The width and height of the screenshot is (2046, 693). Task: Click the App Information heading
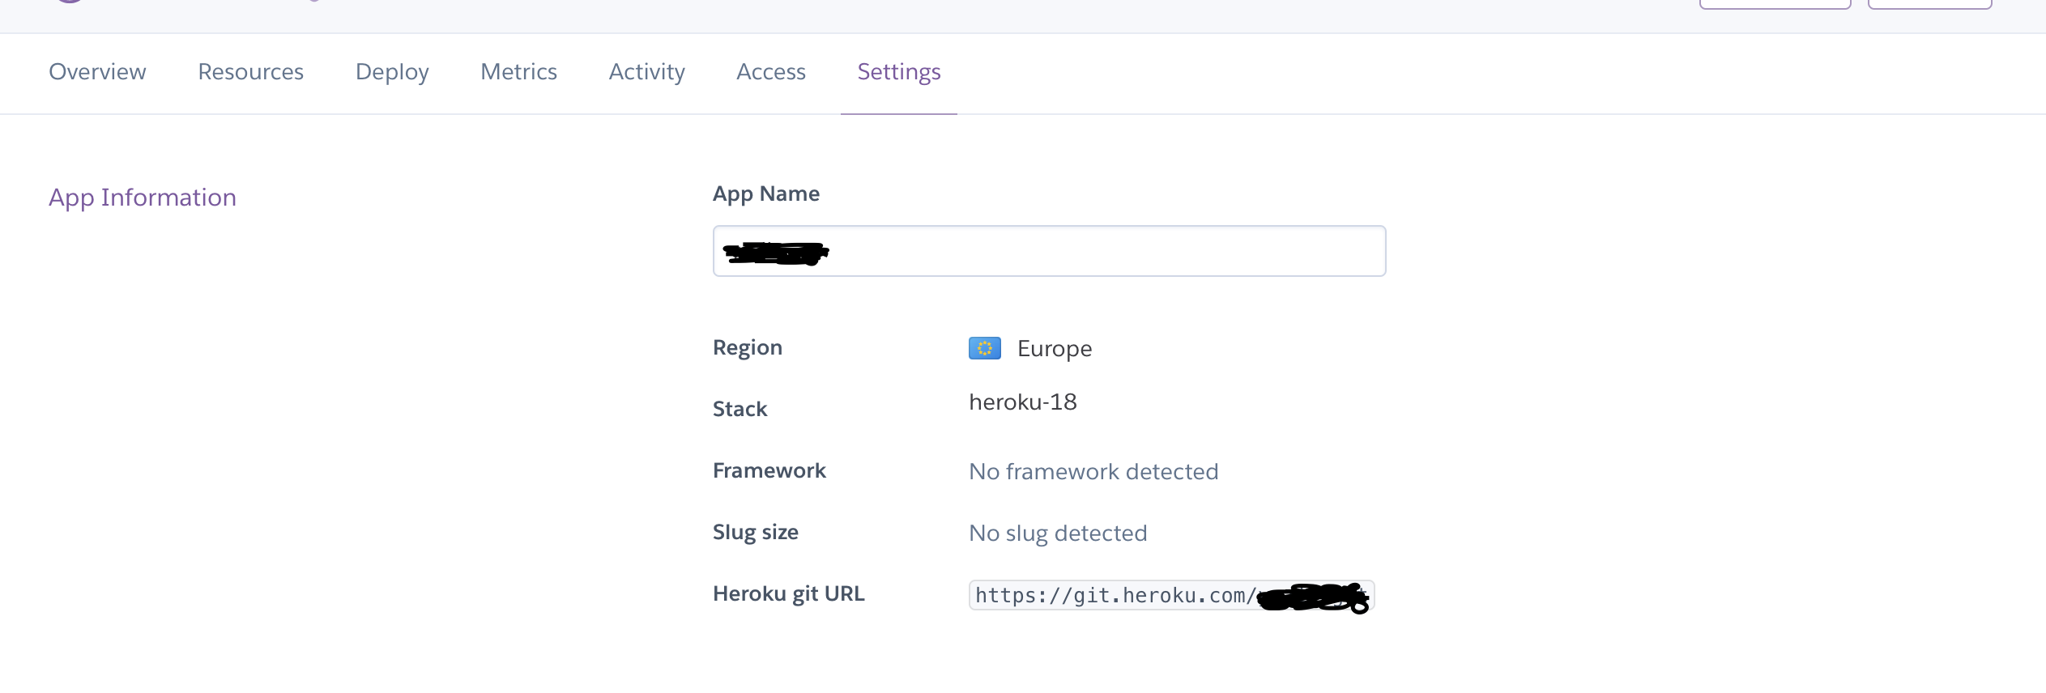[x=143, y=198]
